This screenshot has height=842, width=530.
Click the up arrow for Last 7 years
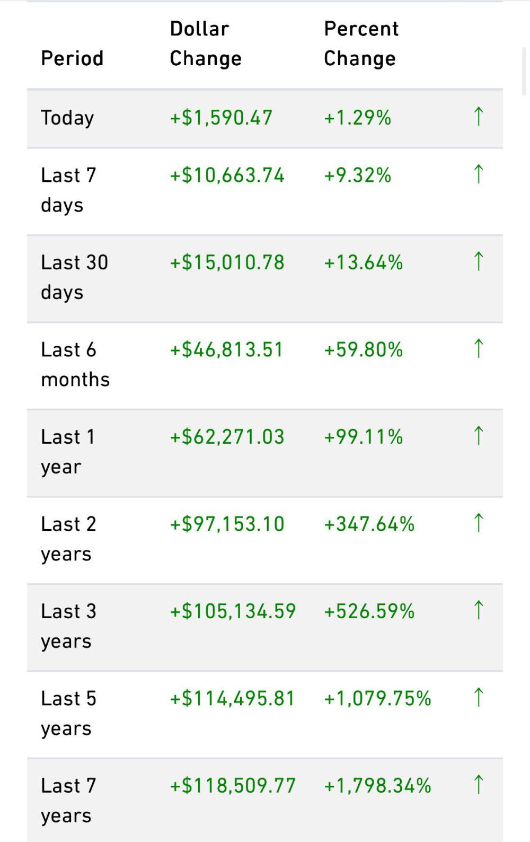pos(478,785)
